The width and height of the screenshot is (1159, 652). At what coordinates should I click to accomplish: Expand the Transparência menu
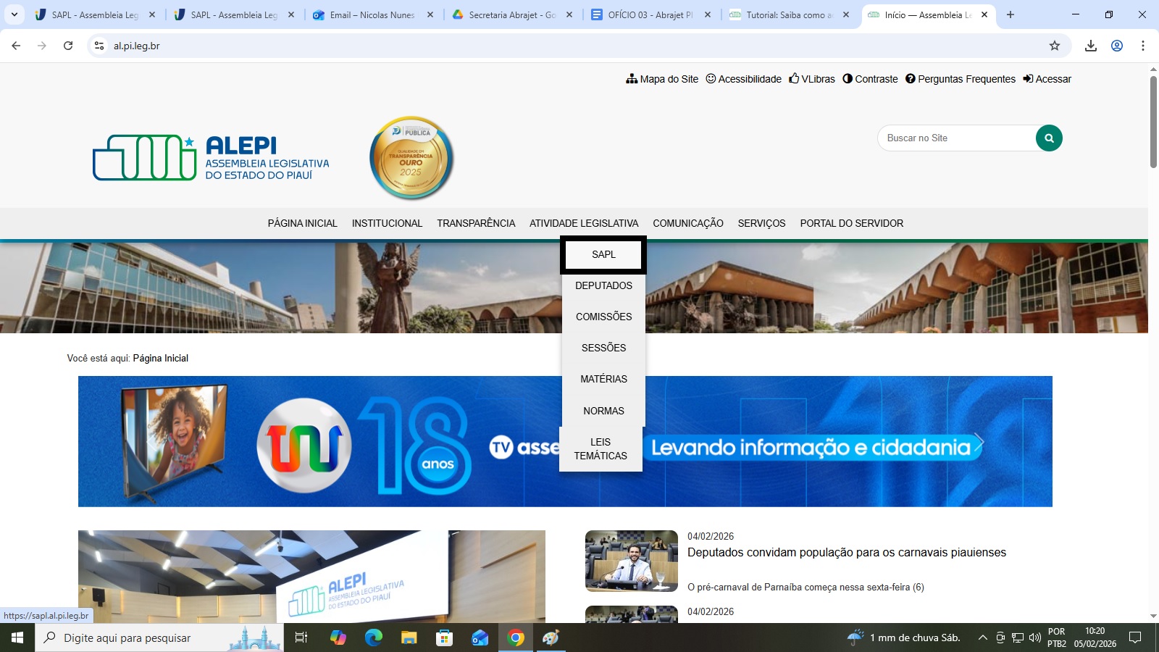coord(476,223)
